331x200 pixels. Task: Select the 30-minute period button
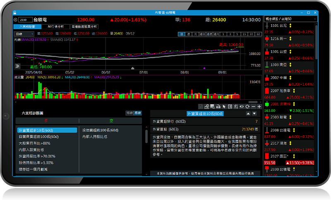pyautogui.click(x=251, y=34)
